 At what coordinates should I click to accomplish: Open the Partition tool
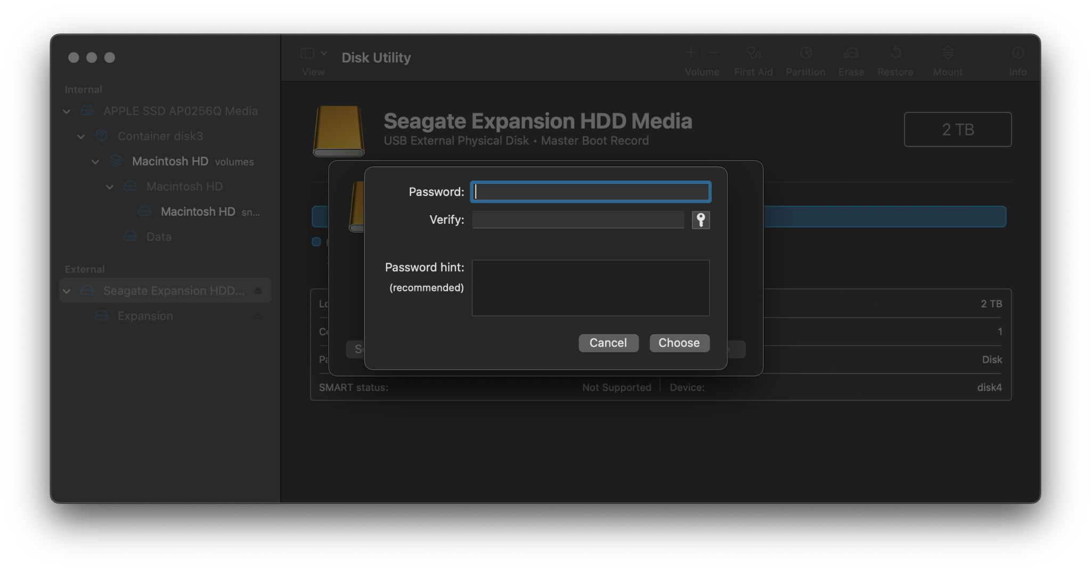pos(805,59)
